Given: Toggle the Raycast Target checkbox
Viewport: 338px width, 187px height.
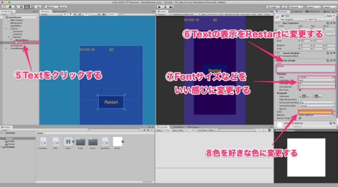Looking at the screenshot, I should [300, 118].
